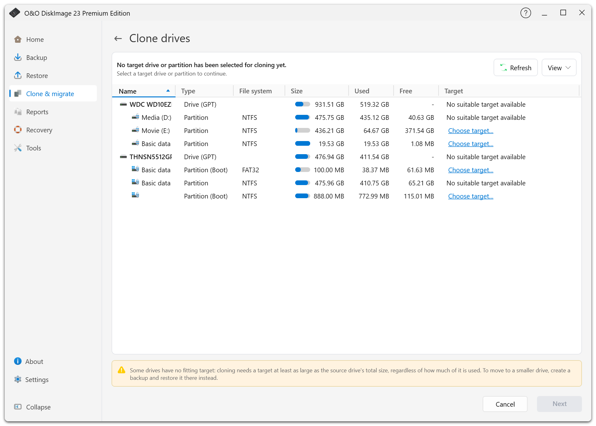Choose target for 19.53 GB Basic data
The height and width of the screenshot is (426, 596).
click(470, 144)
